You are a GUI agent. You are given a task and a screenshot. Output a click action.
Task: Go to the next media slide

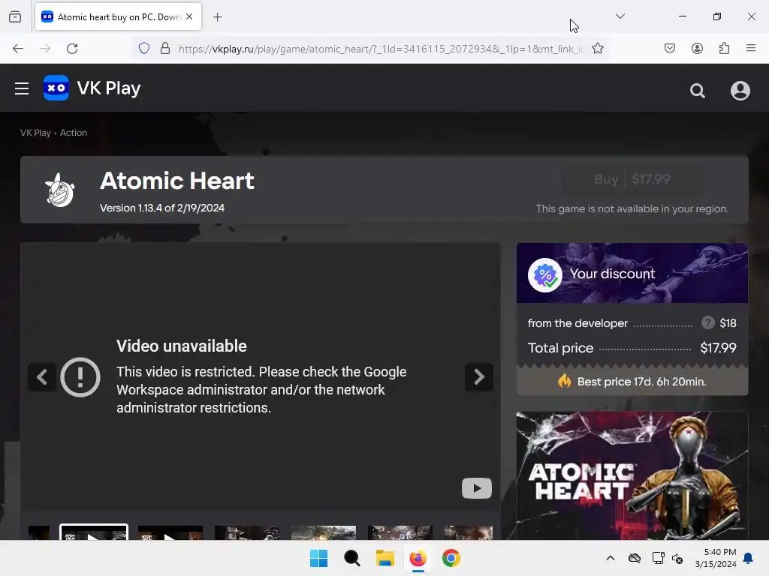click(x=478, y=376)
